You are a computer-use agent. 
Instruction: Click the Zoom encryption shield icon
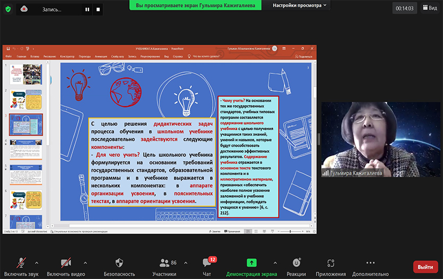click(8, 9)
